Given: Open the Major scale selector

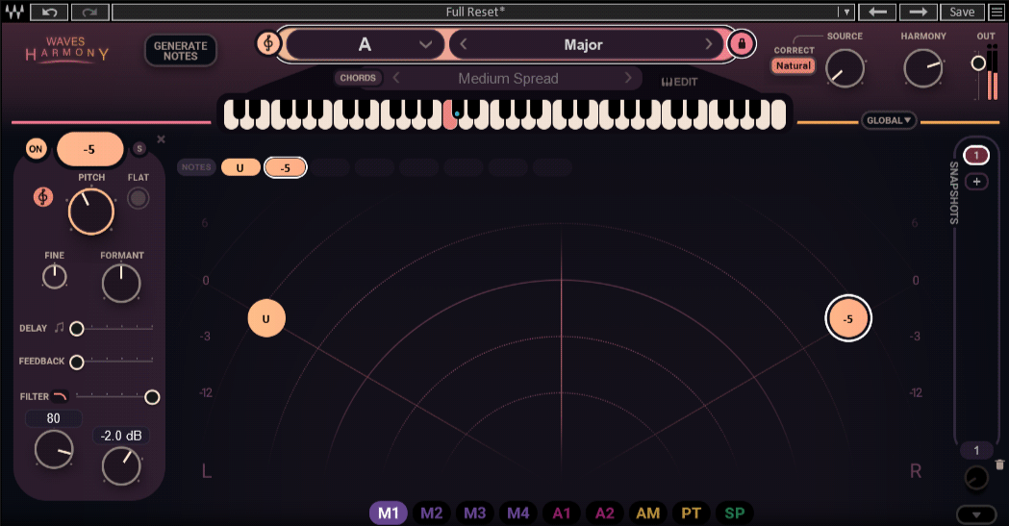Looking at the screenshot, I should click(583, 44).
